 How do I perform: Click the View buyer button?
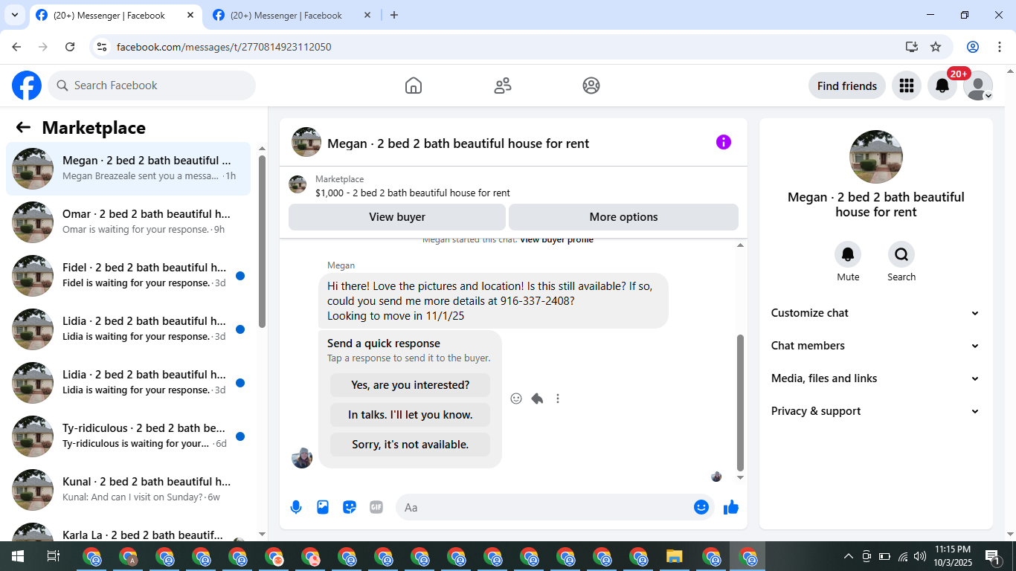(397, 217)
